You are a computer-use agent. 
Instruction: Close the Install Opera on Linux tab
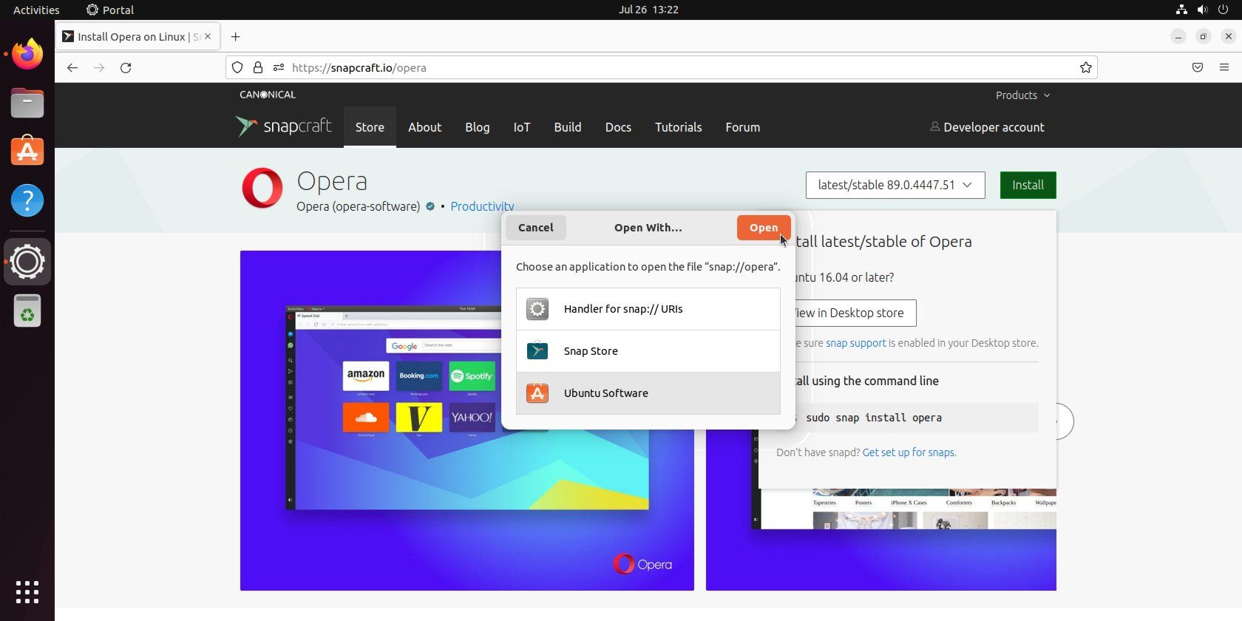pos(208,36)
